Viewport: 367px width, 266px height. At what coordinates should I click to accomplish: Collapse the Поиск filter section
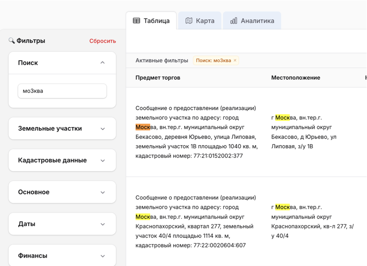[102, 63]
